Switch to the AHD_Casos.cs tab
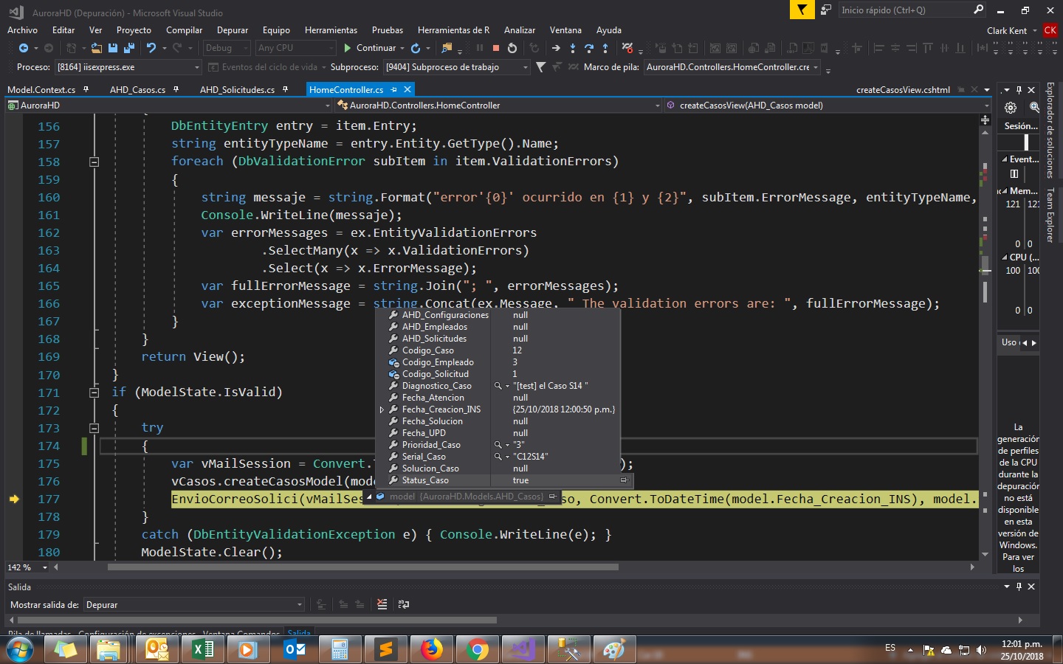This screenshot has width=1063, height=664. [137, 89]
